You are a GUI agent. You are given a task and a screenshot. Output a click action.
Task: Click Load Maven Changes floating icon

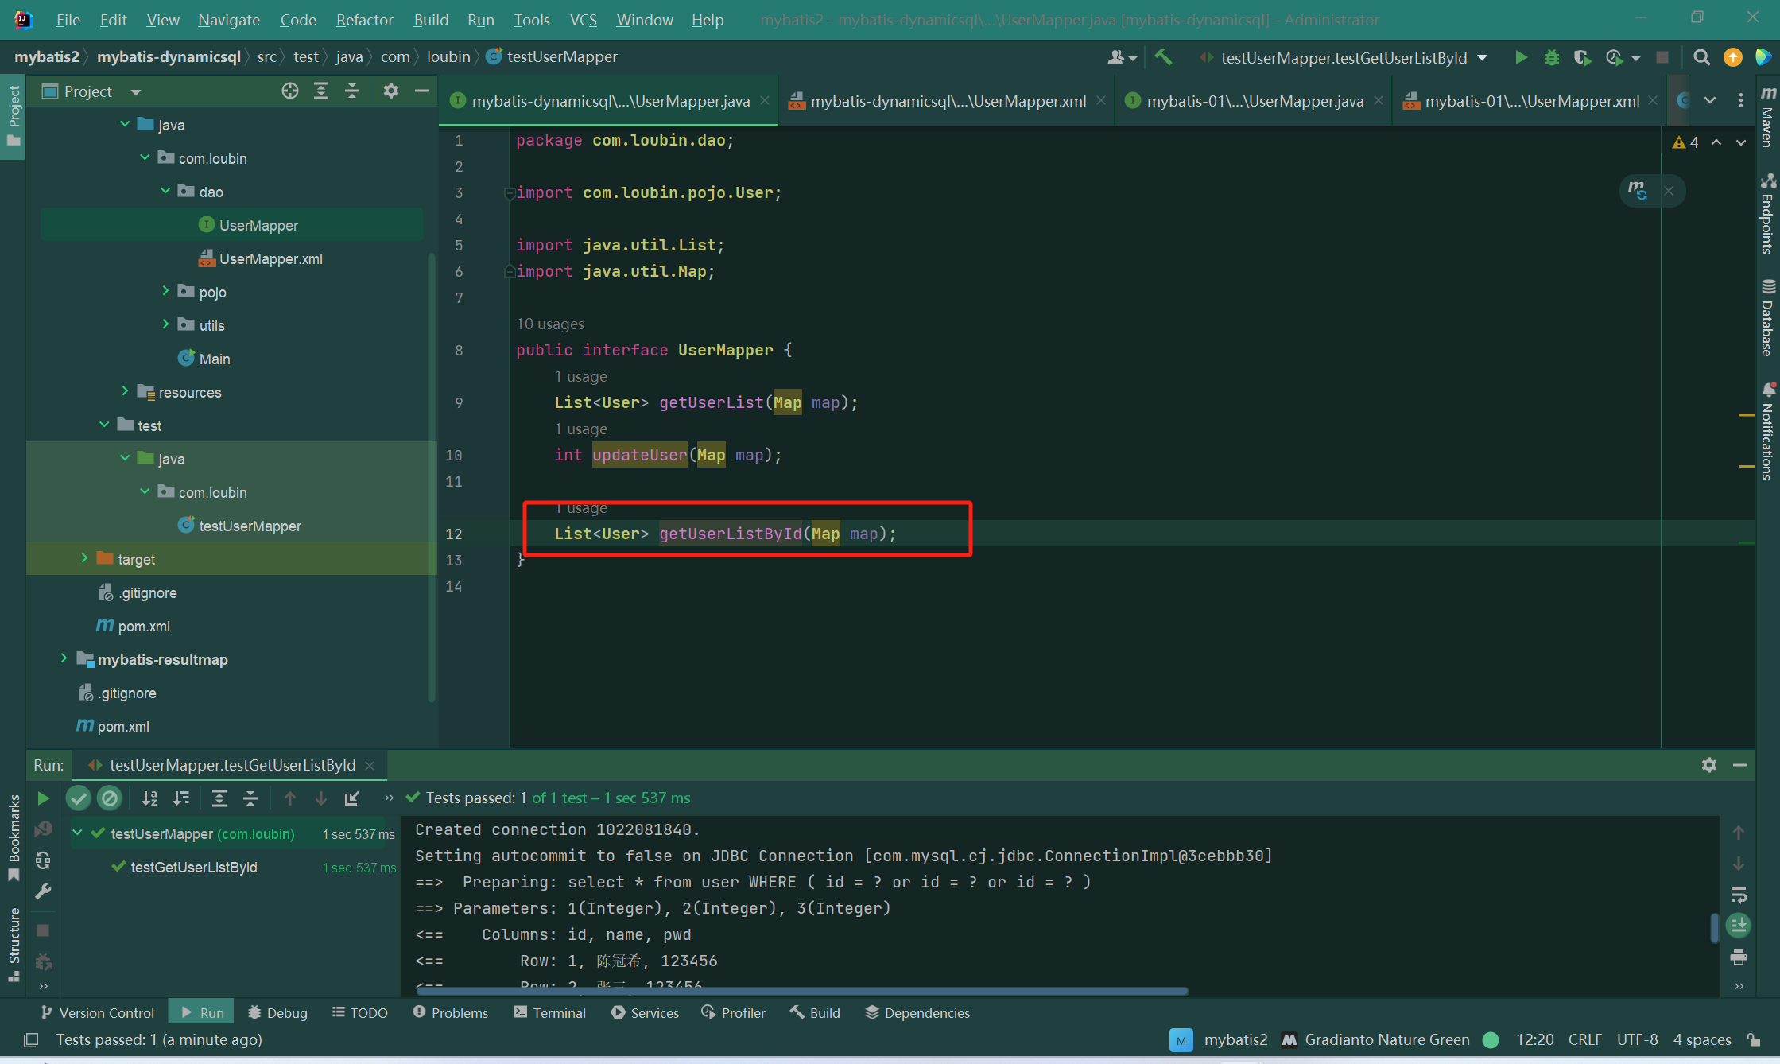tap(1638, 191)
